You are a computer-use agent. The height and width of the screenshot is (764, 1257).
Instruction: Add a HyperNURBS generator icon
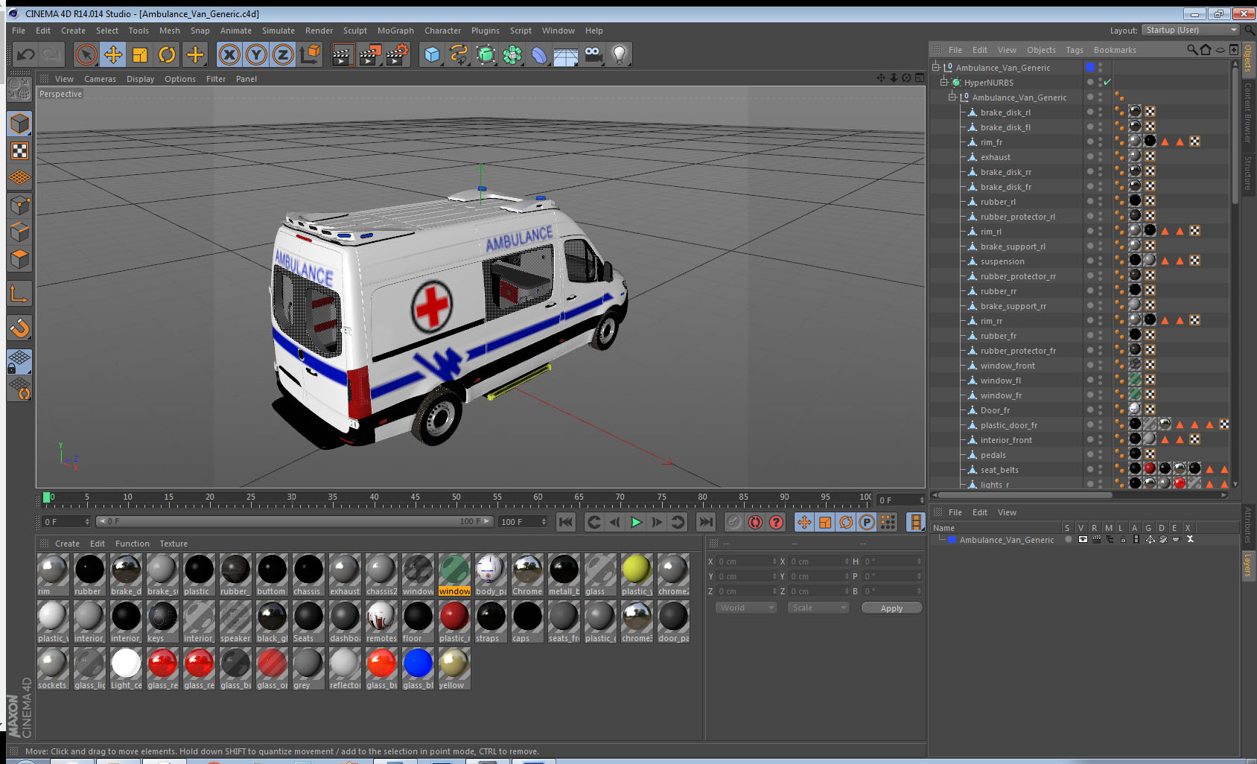click(486, 54)
